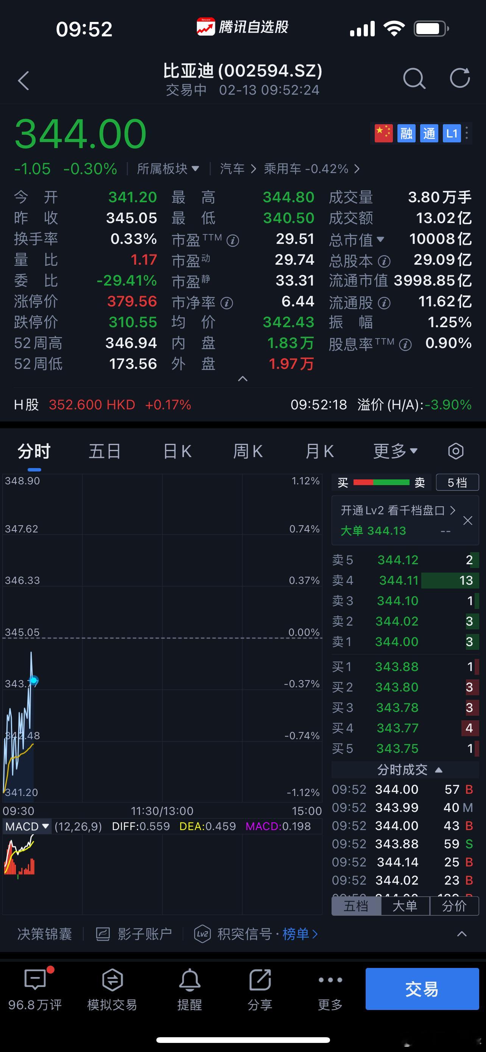Viewport: 486px width, 1052px height.
Task: Tap the blue cursor dot on intraday chart
Action: tap(33, 680)
